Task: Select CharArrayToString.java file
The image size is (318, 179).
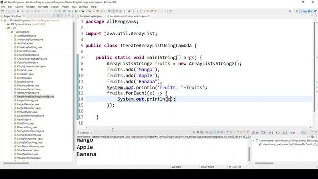Action: (x=30, y=47)
